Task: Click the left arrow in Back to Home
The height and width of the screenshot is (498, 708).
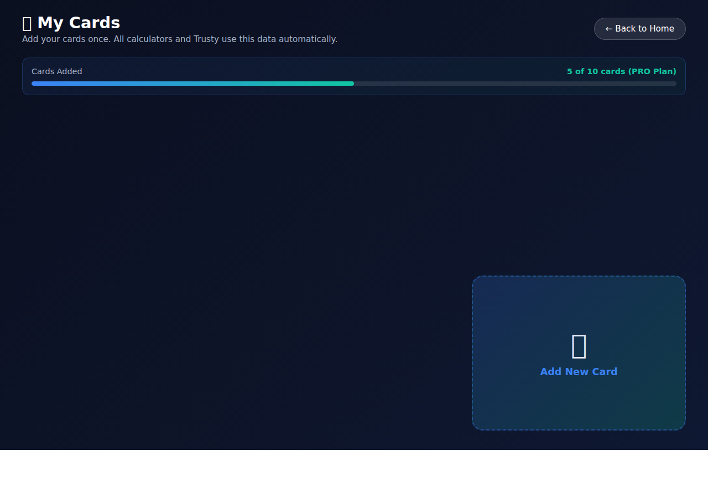Action: 609,29
